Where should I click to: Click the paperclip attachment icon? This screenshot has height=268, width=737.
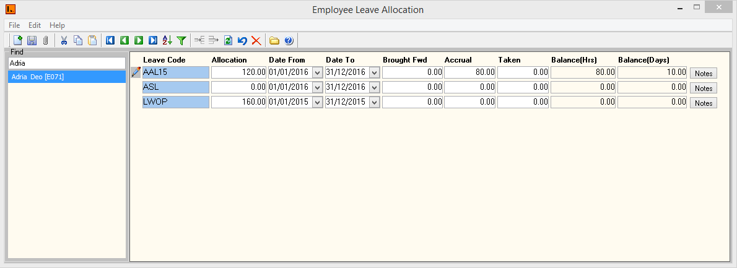pyautogui.click(x=45, y=40)
